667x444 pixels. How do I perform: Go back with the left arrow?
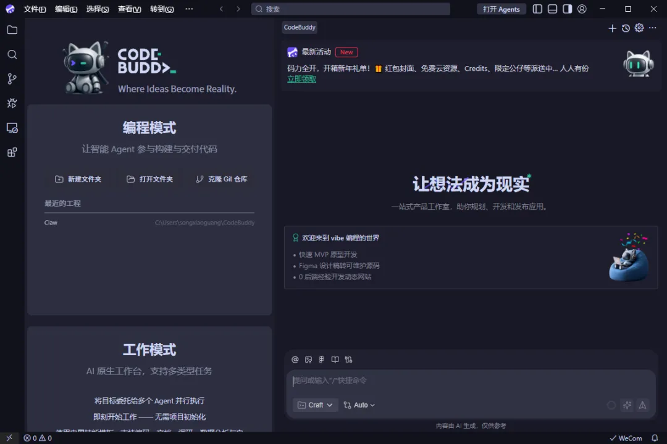(221, 9)
